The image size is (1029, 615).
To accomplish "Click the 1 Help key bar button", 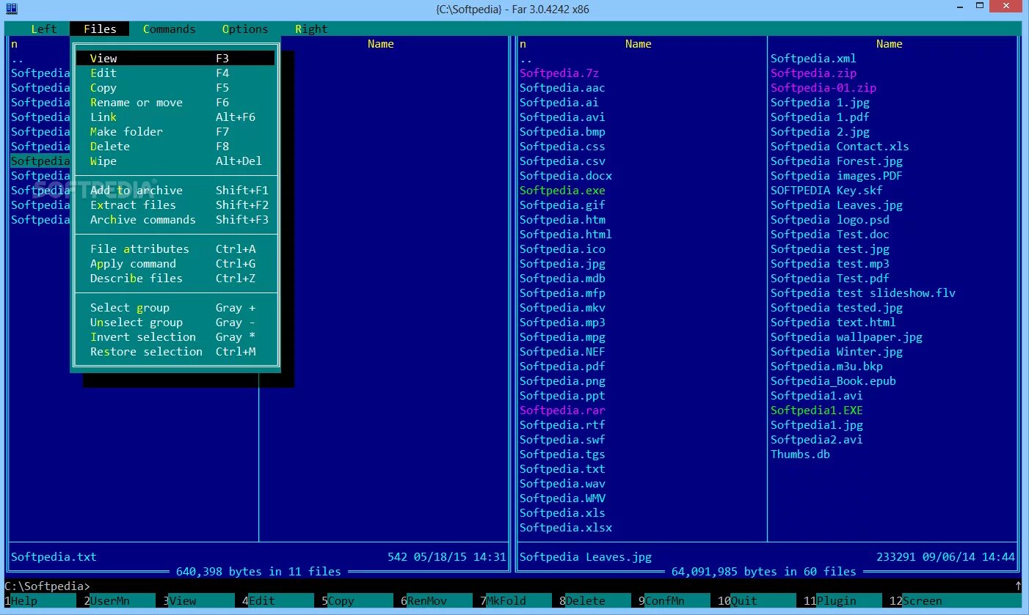I will pyautogui.click(x=40, y=601).
